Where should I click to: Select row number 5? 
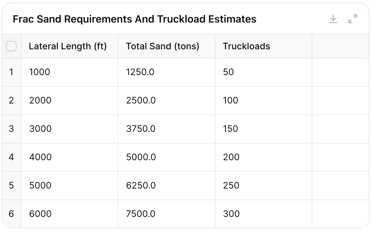pos(11,185)
